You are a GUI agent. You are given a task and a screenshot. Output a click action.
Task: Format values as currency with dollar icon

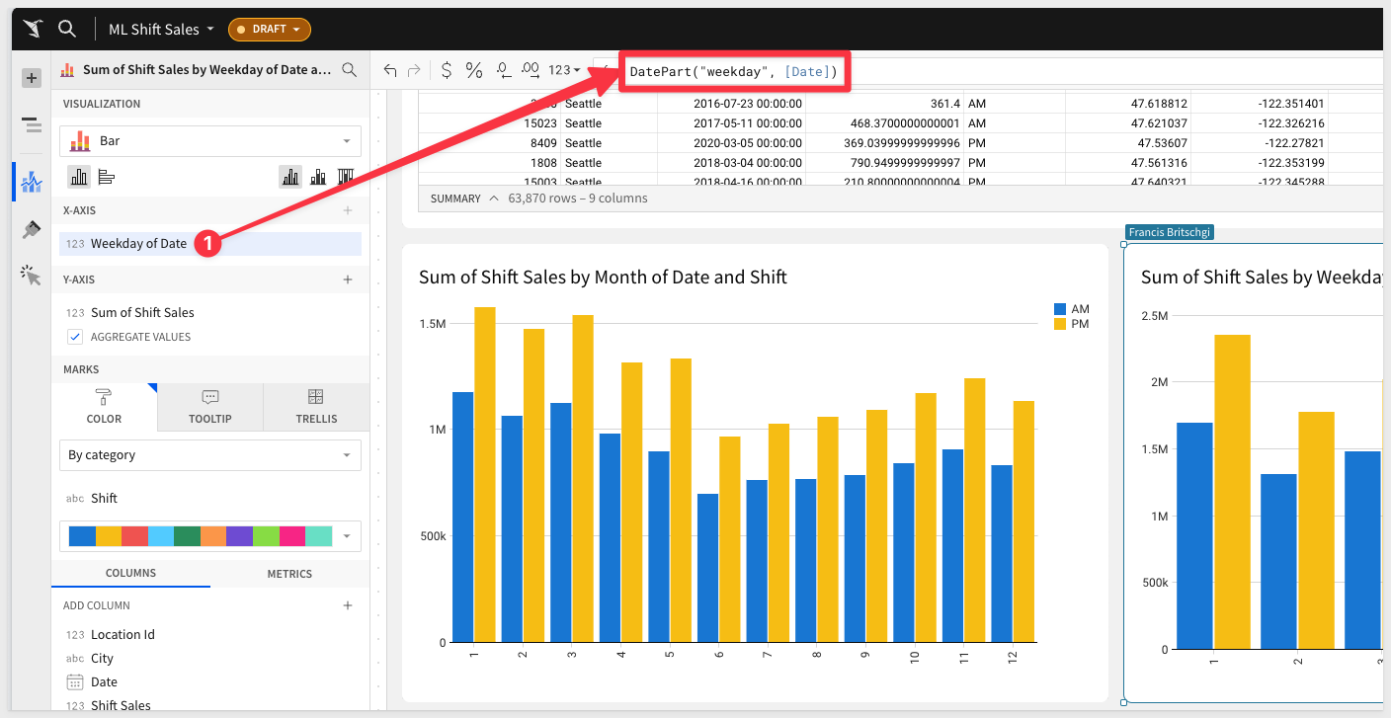point(447,70)
